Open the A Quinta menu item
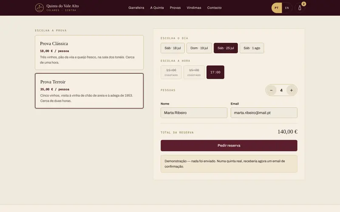Image resolution: width=340 pixels, height=212 pixels. click(x=157, y=8)
